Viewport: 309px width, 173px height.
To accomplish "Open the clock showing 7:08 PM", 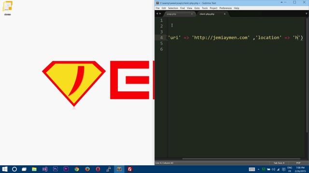I will pyautogui.click(x=300, y=169).
